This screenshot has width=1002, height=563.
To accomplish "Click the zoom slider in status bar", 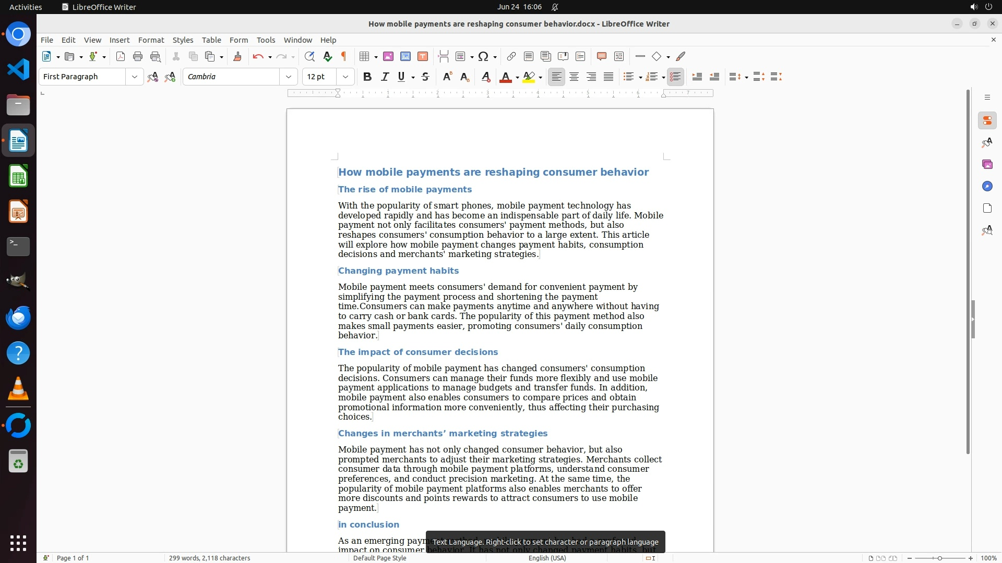I will 939,558.
